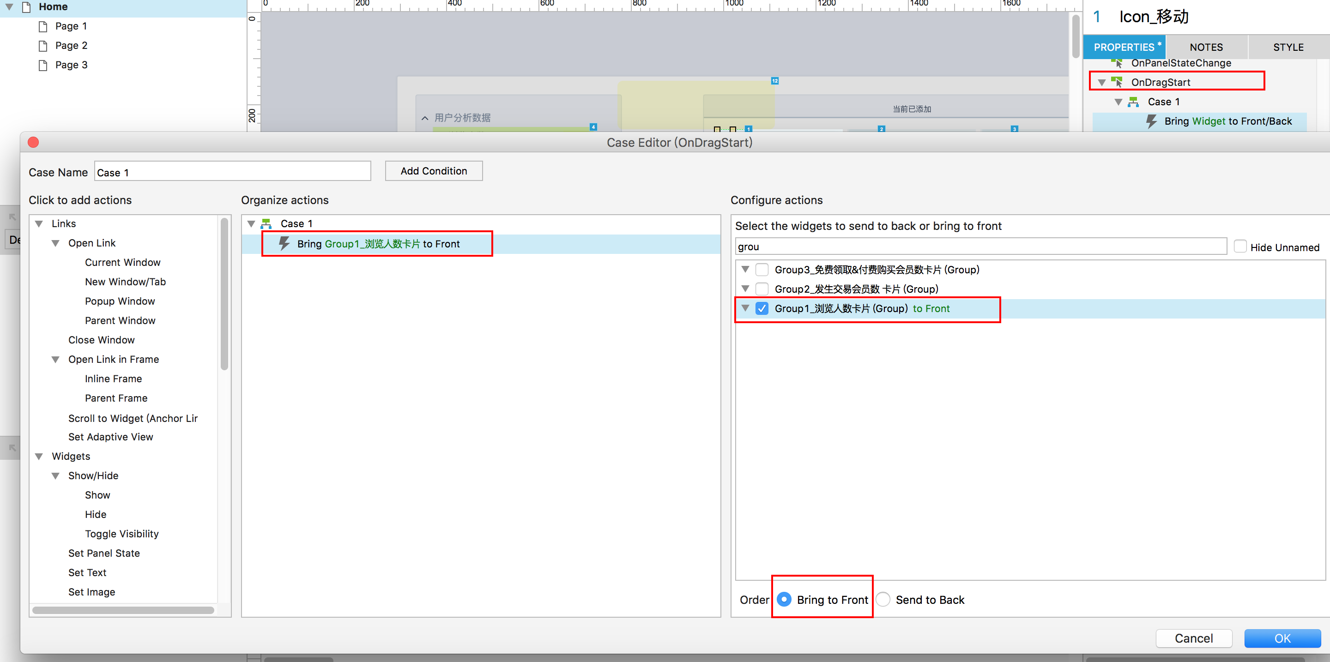The height and width of the screenshot is (662, 1330).
Task: Expand the Group3 widget tree row
Action: (745, 269)
